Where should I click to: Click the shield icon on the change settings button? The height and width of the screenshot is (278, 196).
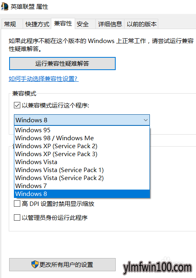[35, 264]
